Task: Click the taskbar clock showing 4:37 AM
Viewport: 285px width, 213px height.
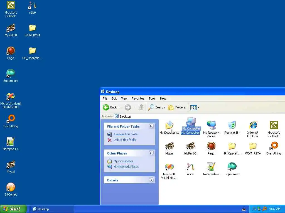Action: (275, 209)
